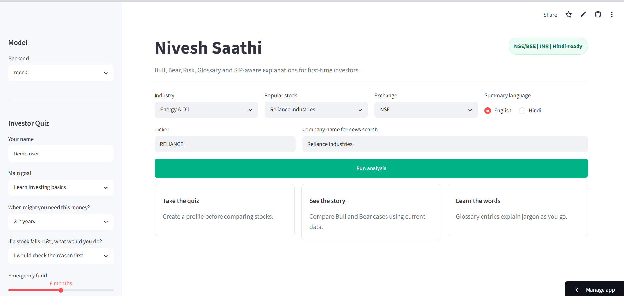
Task: Click the pencil edit icon
Action: pos(583,15)
